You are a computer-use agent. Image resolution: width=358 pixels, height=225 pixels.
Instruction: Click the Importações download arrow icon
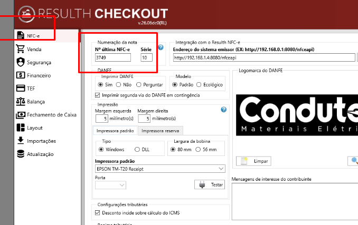(21, 141)
